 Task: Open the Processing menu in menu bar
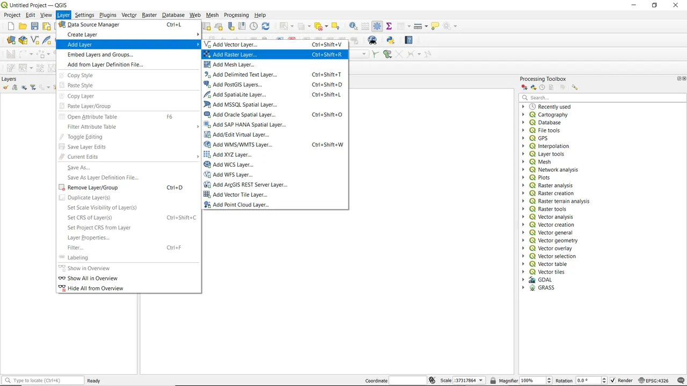click(236, 15)
